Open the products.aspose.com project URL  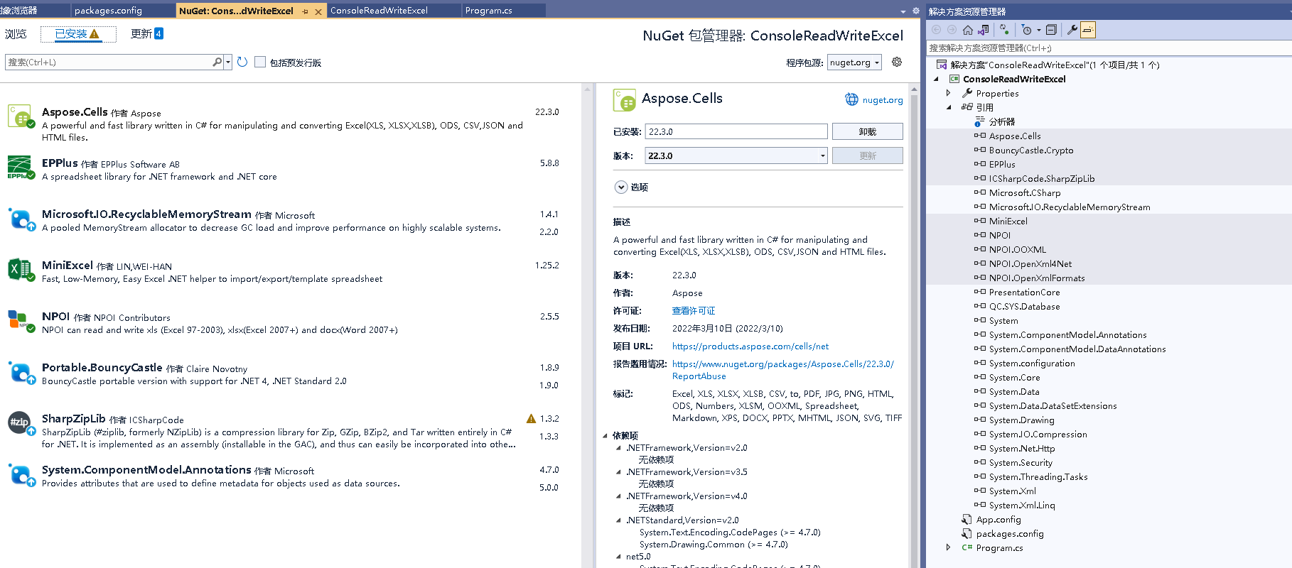[x=750, y=346]
